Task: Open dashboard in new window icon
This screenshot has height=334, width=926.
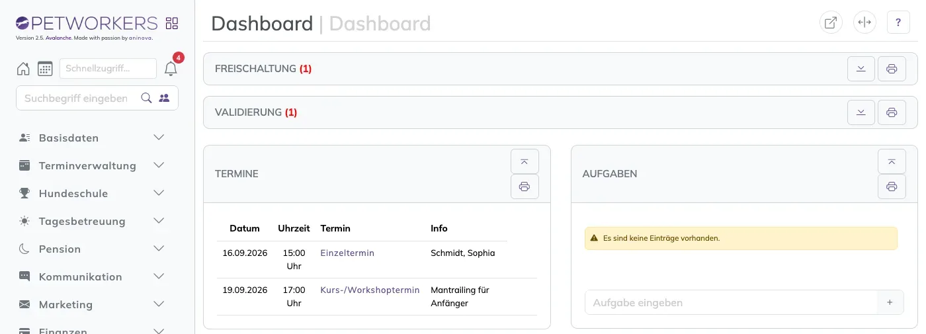Action: (x=830, y=22)
